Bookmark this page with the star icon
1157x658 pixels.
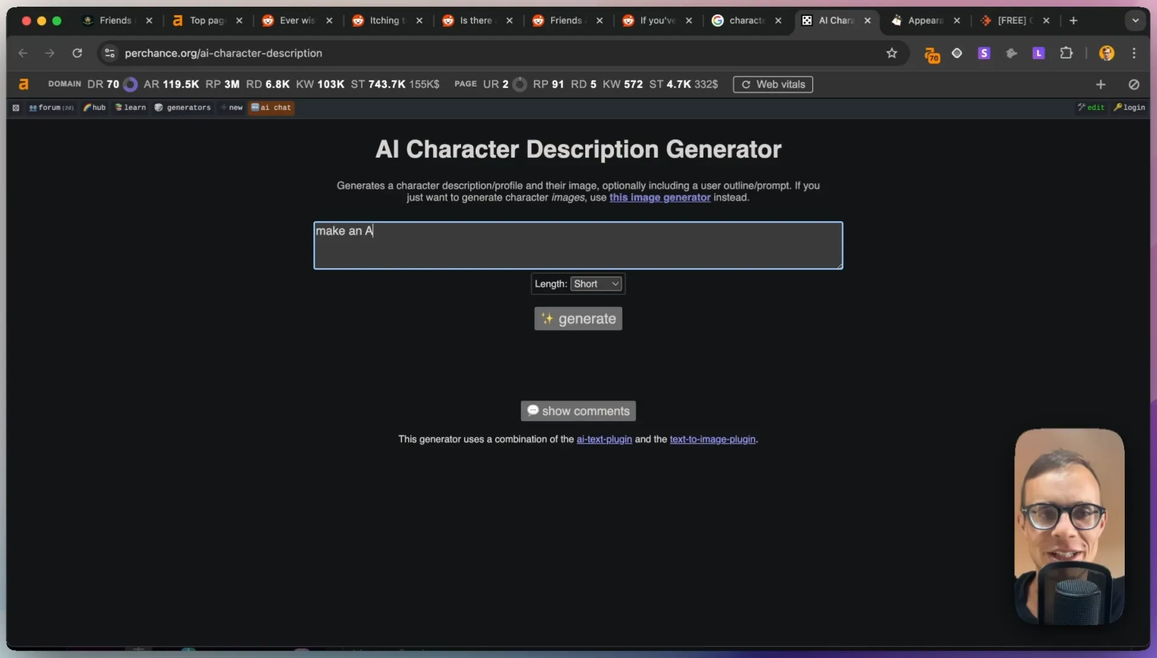(891, 53)
